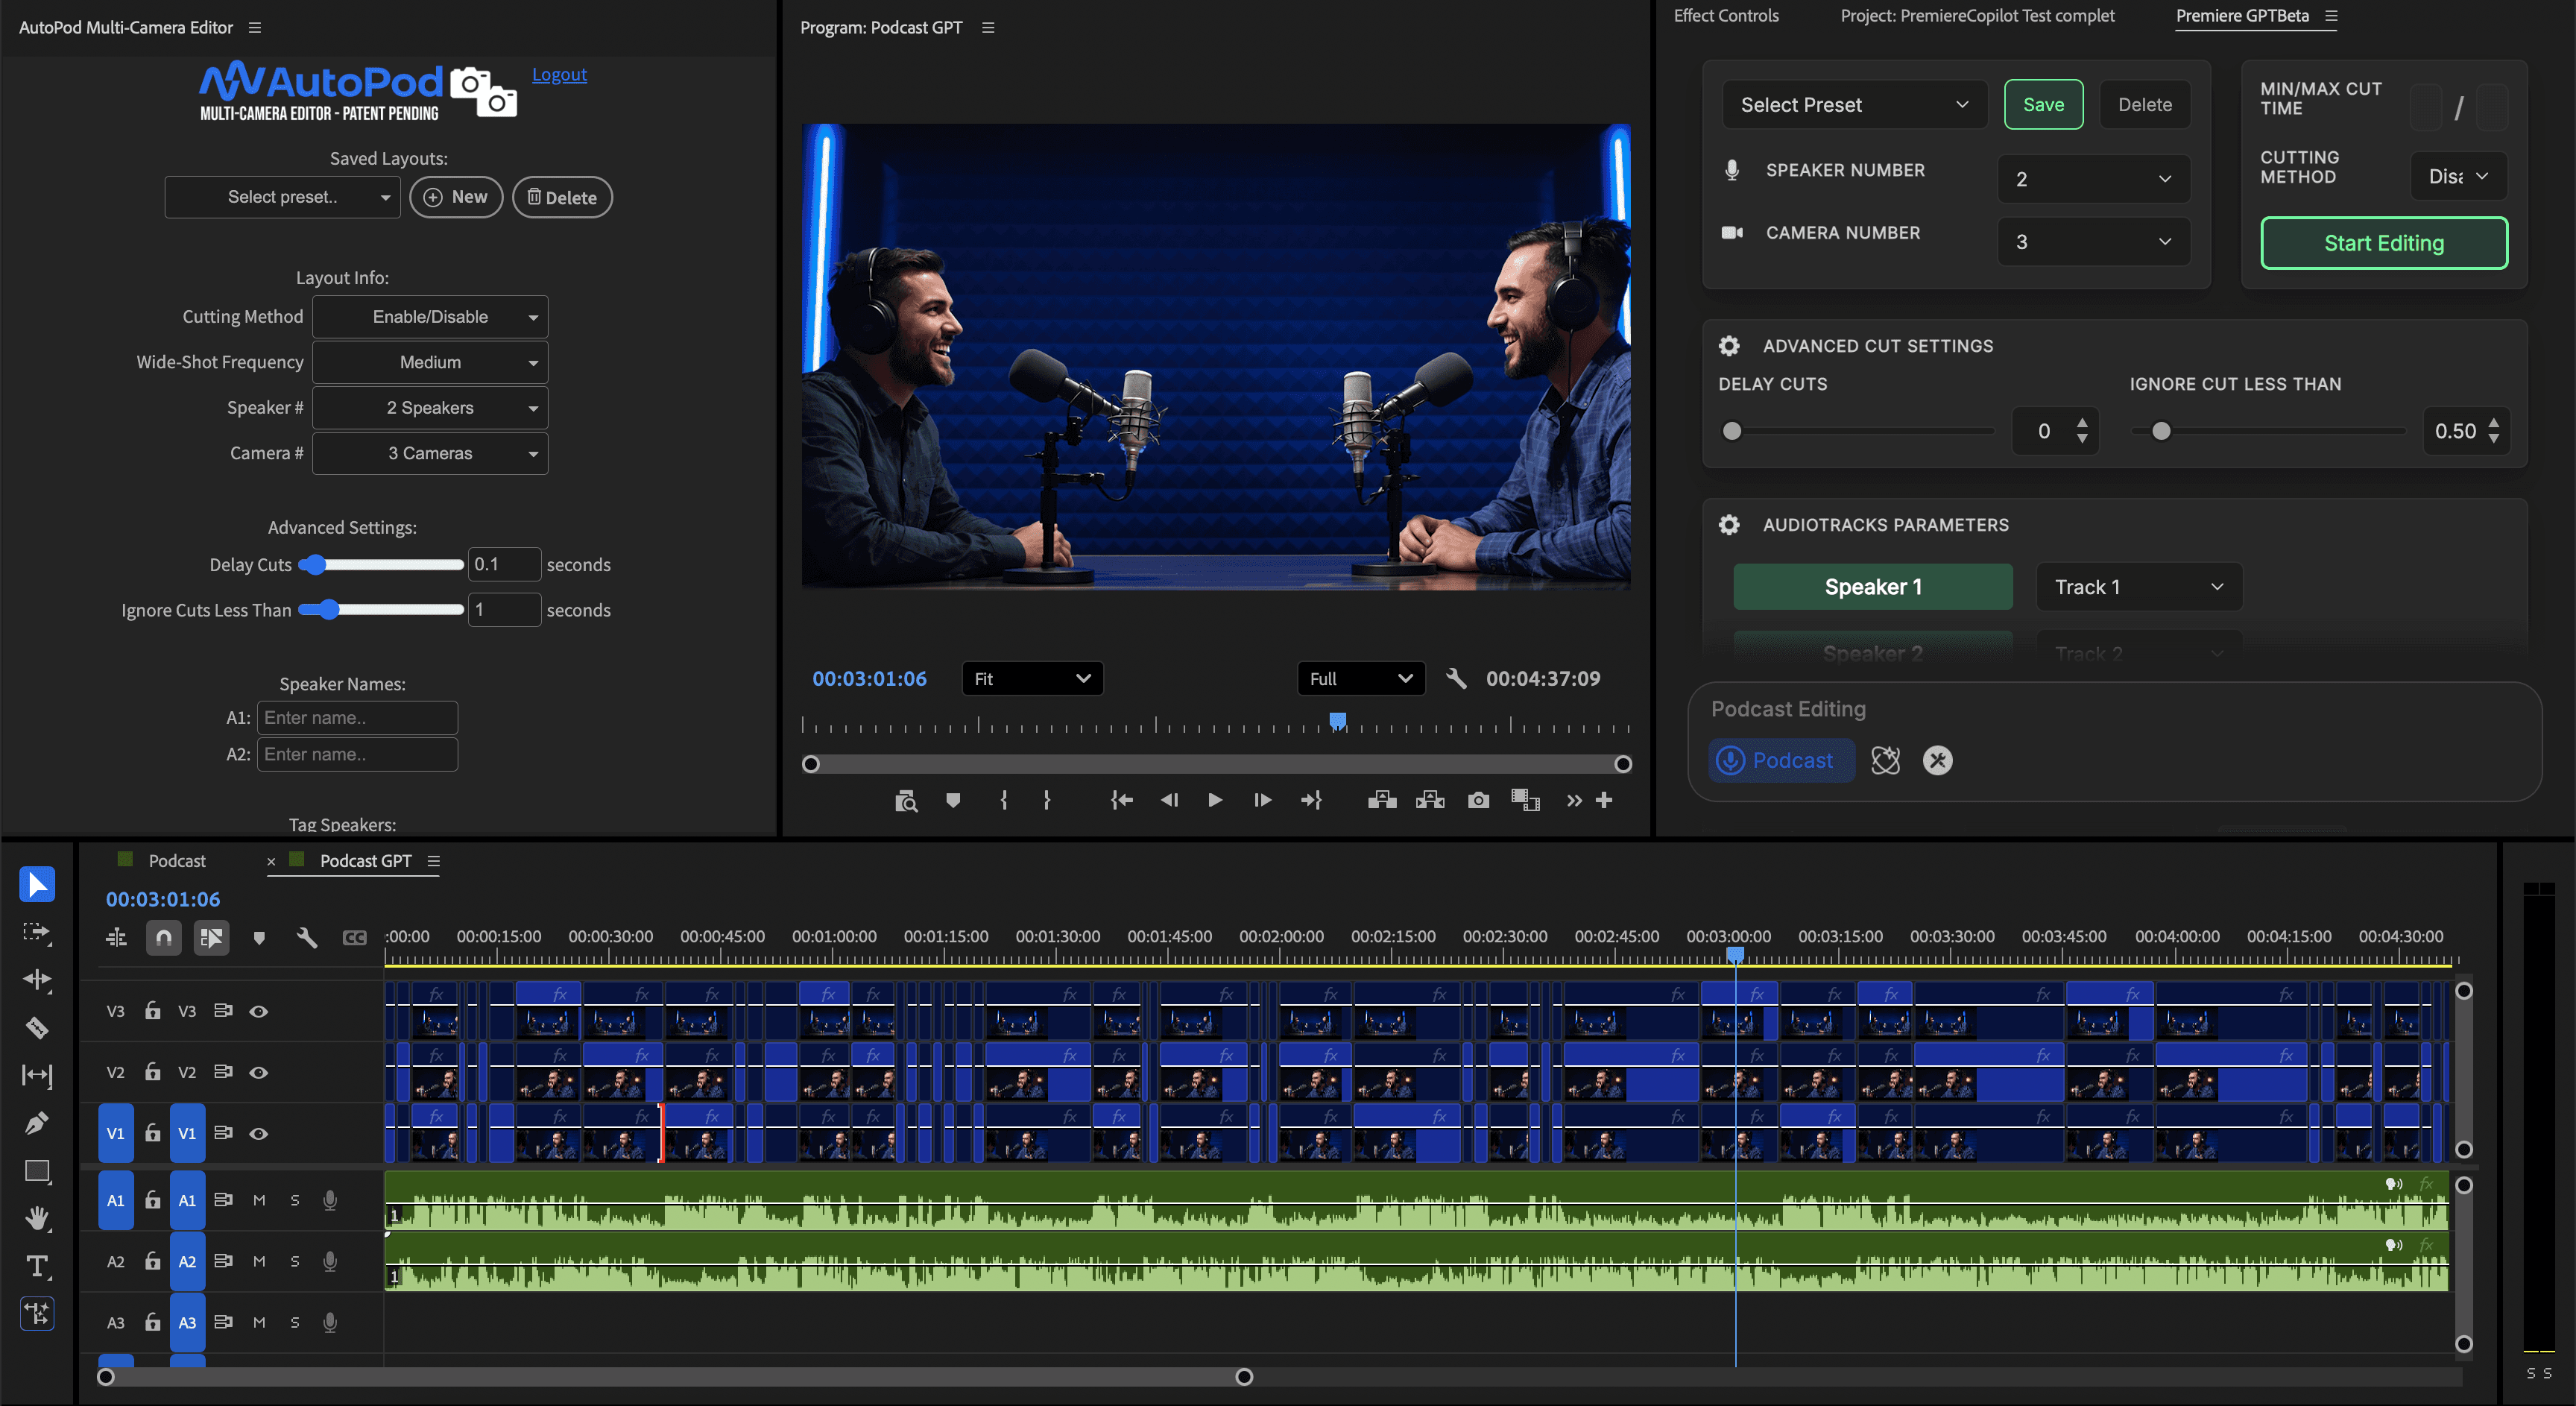Toggle V3 track output eye
Viewport: 2576px width, 1406px height.
click(x=258, y=1011)
